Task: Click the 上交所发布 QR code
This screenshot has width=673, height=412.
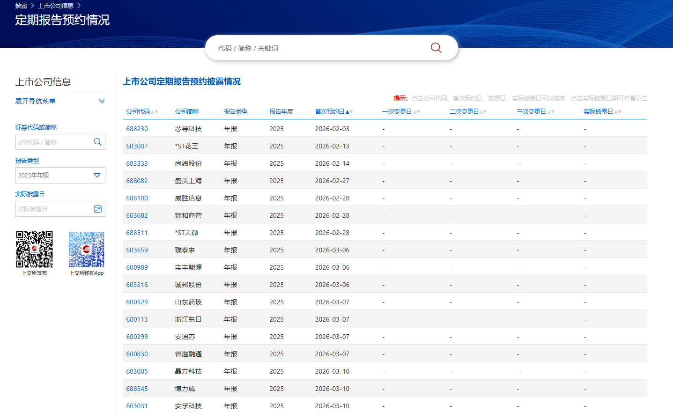Action: [x=34, y=249]
